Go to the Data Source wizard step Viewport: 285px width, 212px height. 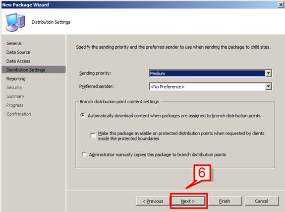18,52
